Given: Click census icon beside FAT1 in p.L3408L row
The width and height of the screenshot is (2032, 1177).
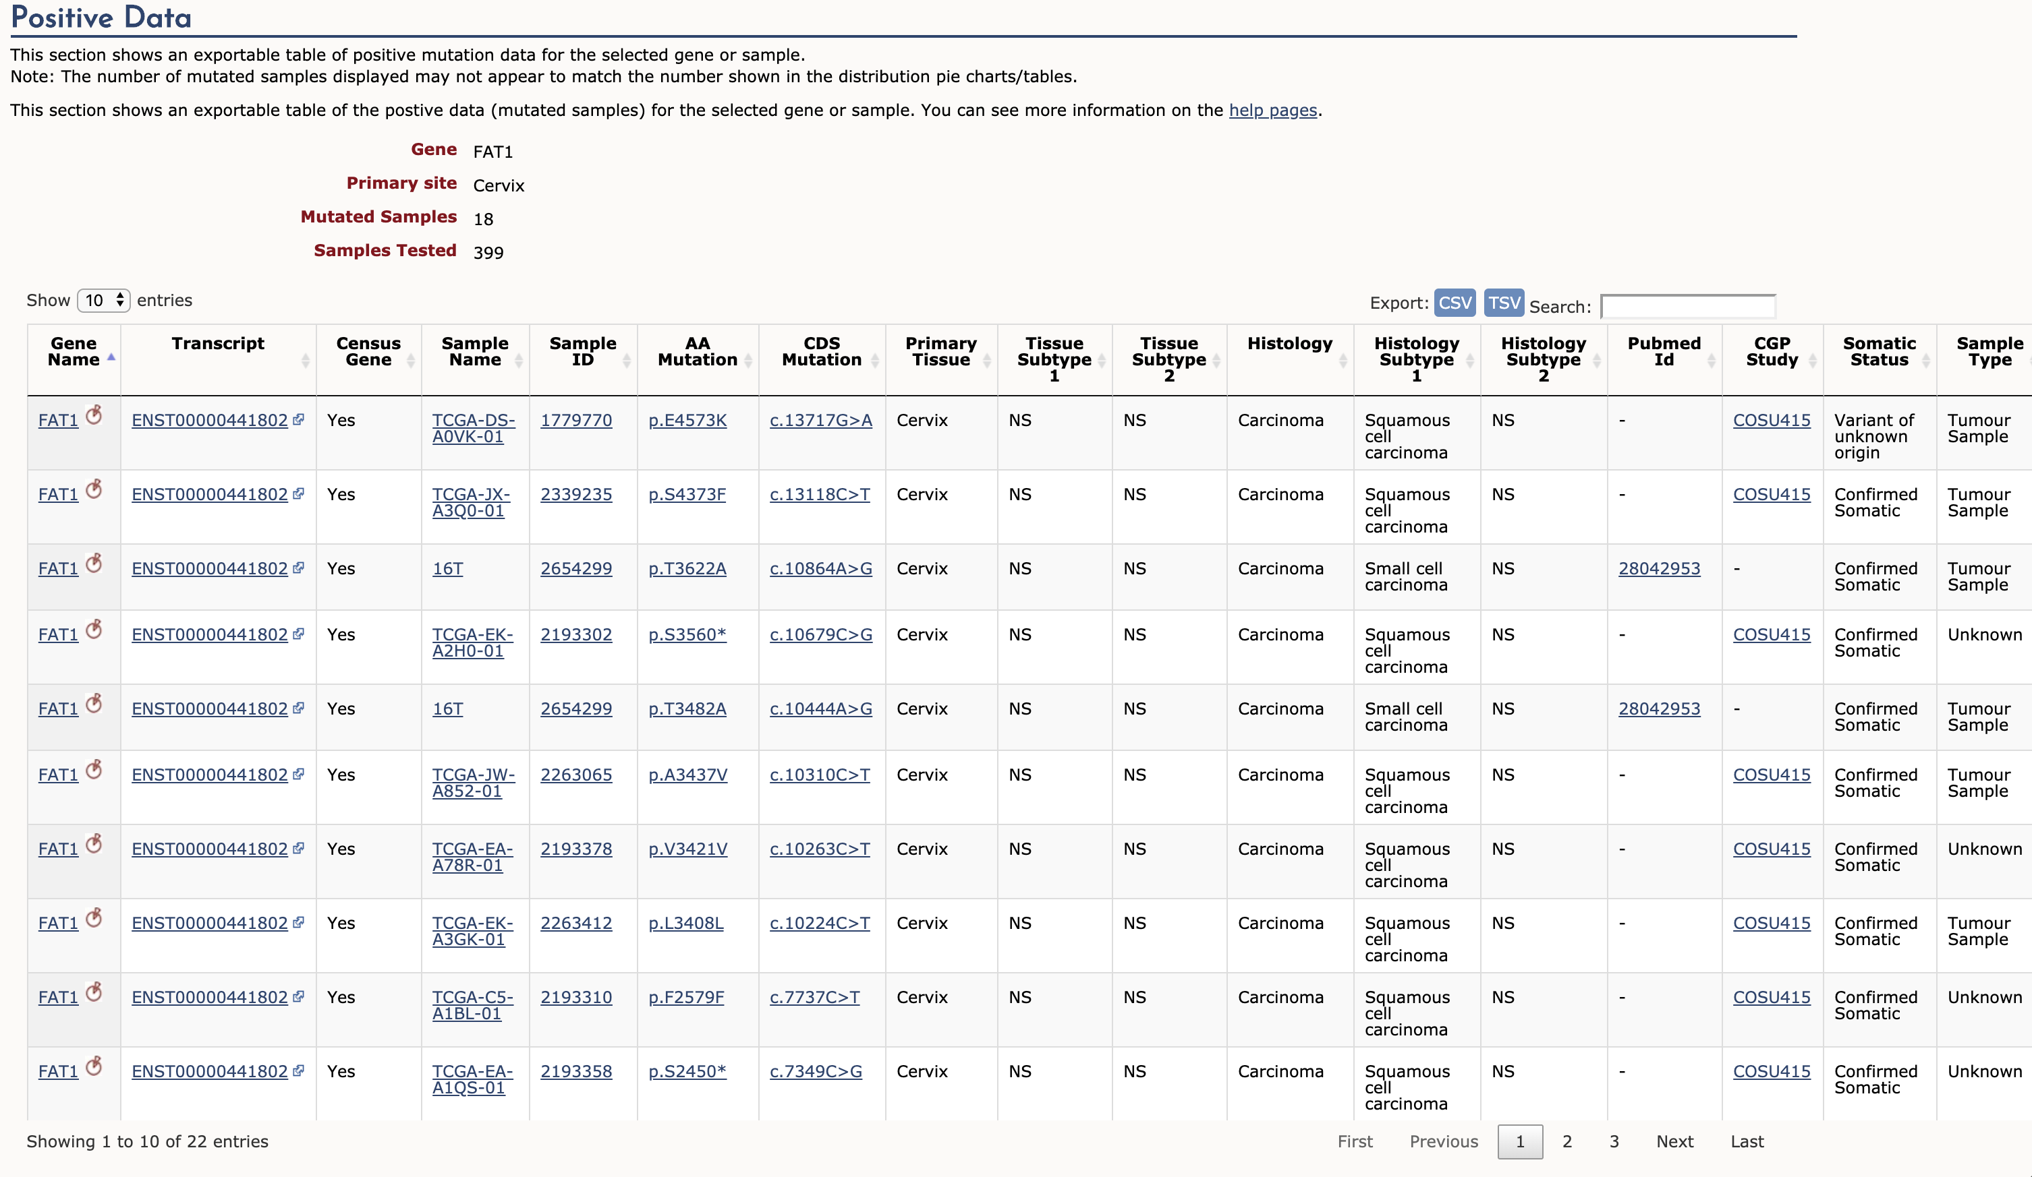Looking at the screenshot, I should click(94, 917).
